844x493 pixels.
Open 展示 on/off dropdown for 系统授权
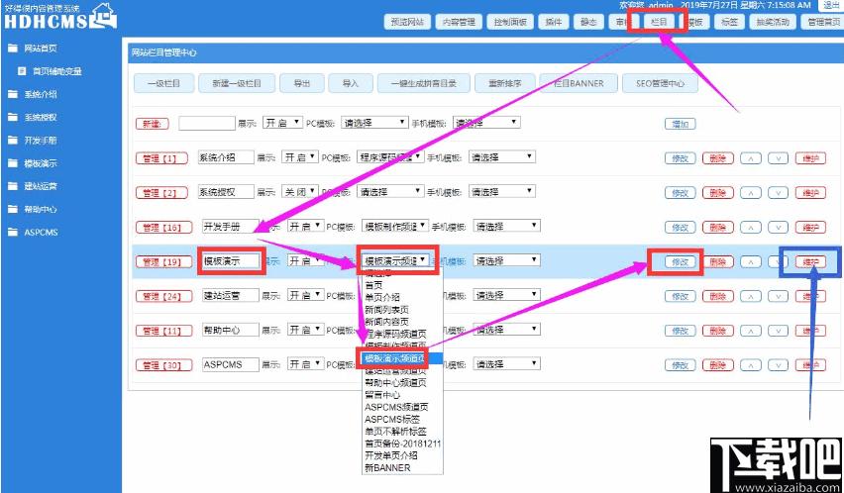click(301, 192)
